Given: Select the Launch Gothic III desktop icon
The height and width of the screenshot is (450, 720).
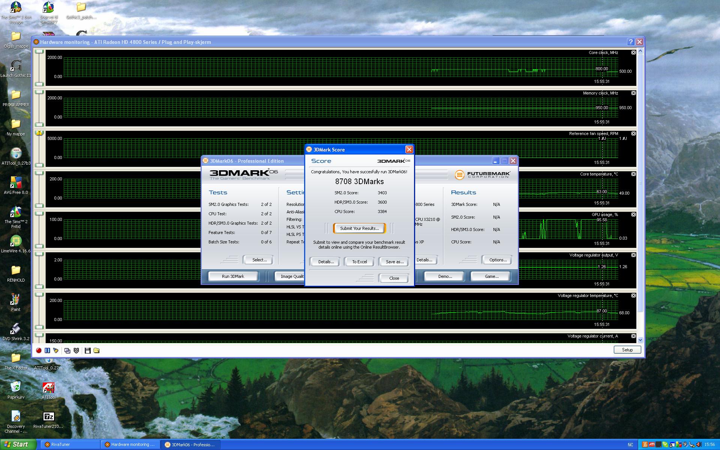Looking at the screenshot, I should tap(16, 68).
